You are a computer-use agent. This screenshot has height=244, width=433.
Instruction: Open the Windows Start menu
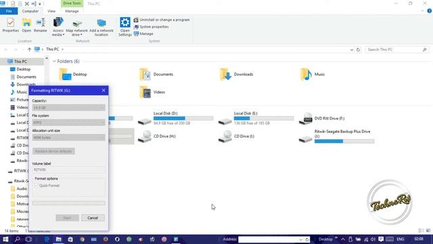click(5, 239)
